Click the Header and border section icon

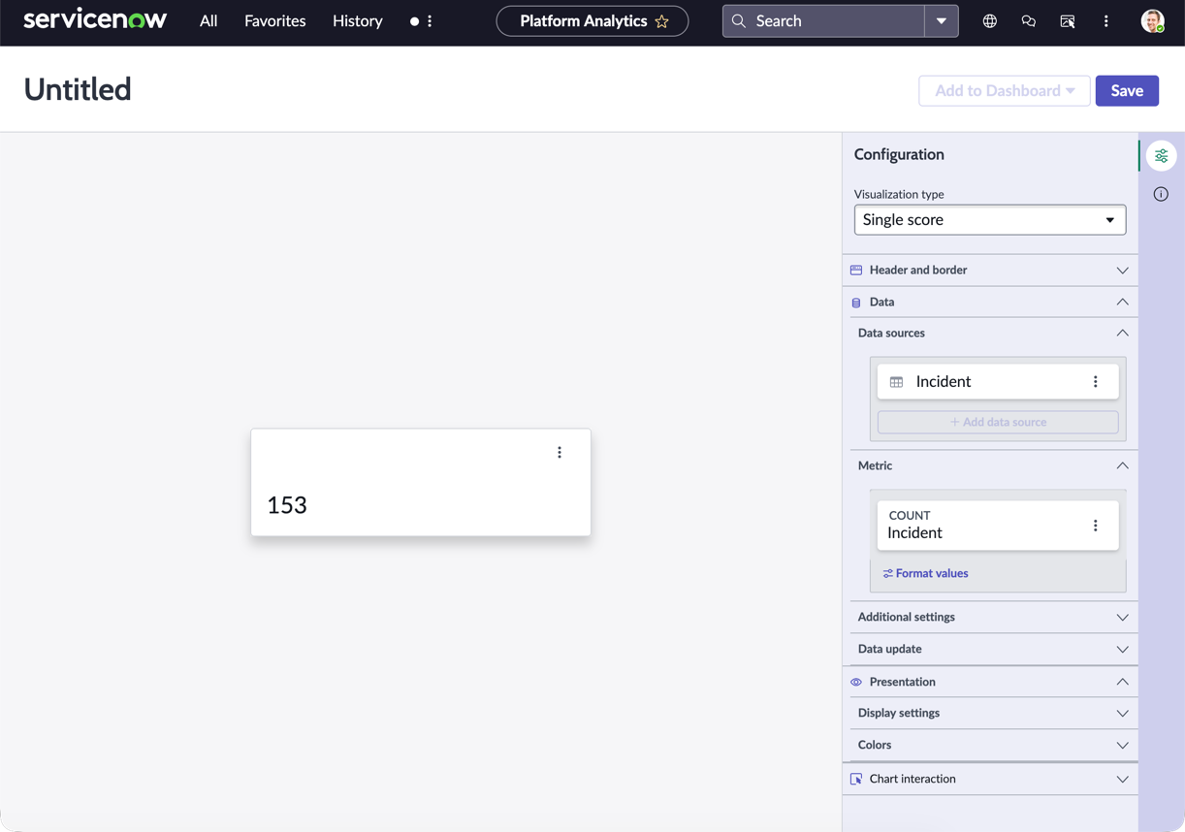point(856,271)
